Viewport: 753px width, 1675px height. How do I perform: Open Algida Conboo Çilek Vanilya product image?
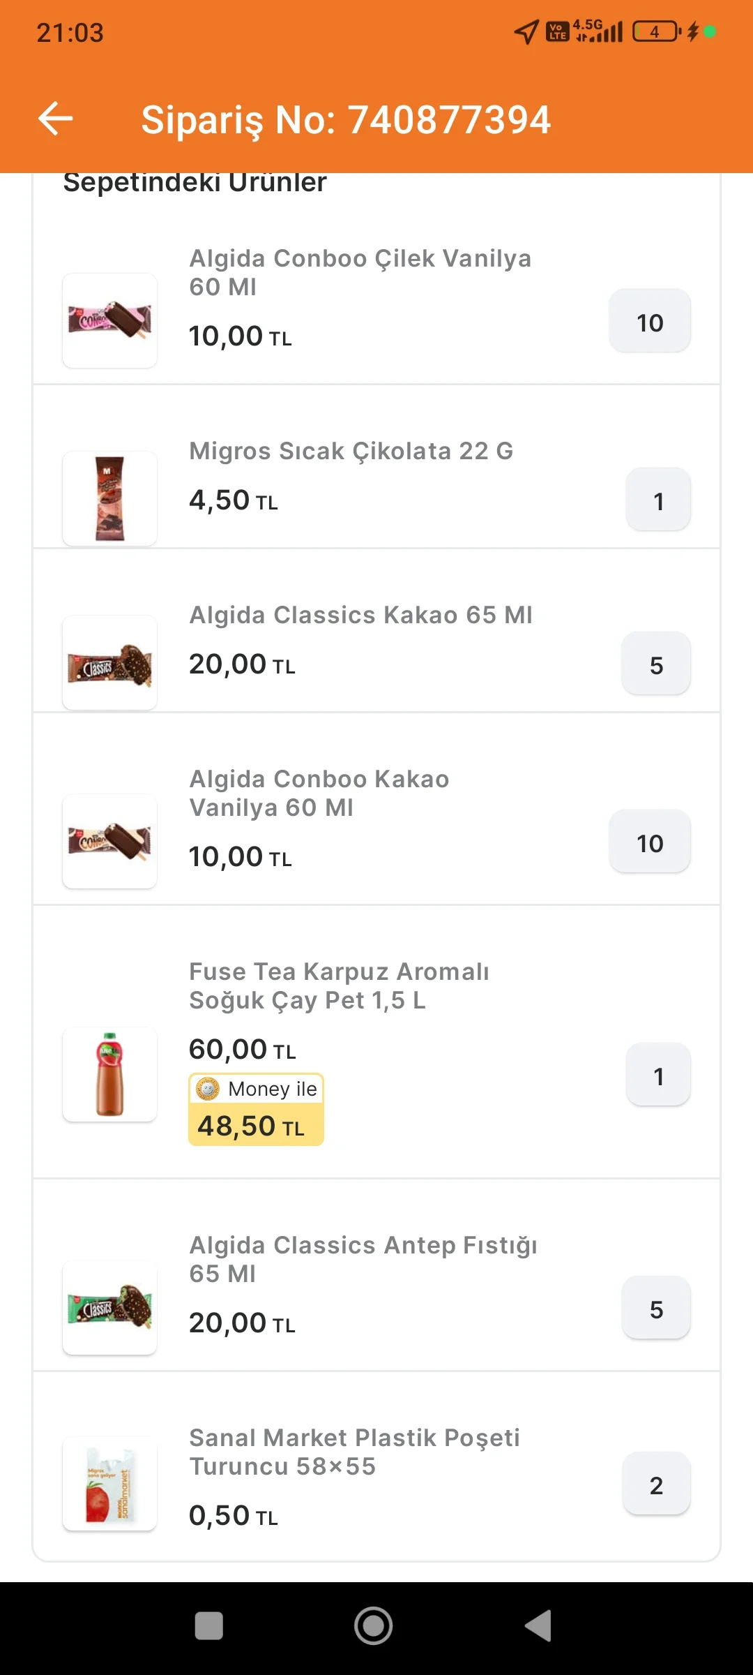109,320
